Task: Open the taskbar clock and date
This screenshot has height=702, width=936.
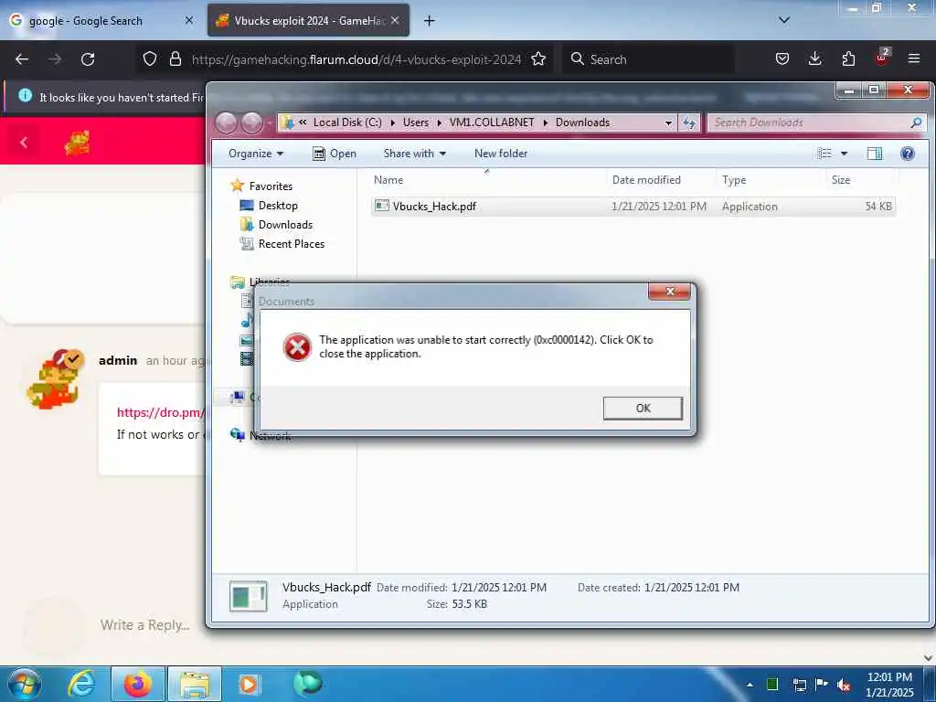Action: point(889,685)
